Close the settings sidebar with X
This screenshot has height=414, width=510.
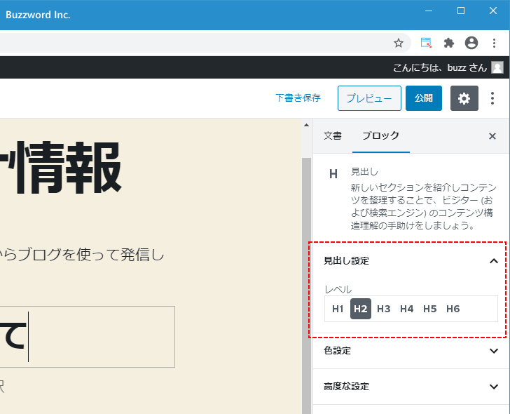tap(492, 136)
